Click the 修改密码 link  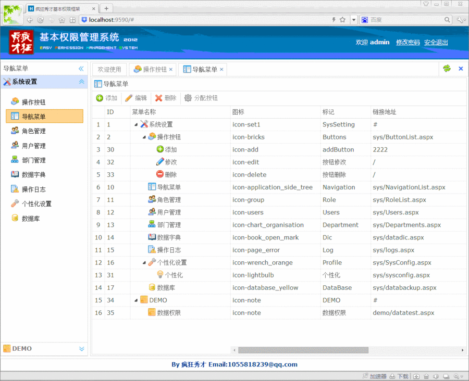[x=408, y=43]
